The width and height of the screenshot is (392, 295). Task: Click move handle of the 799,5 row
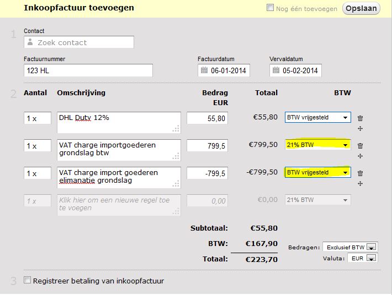coord(360,156)
